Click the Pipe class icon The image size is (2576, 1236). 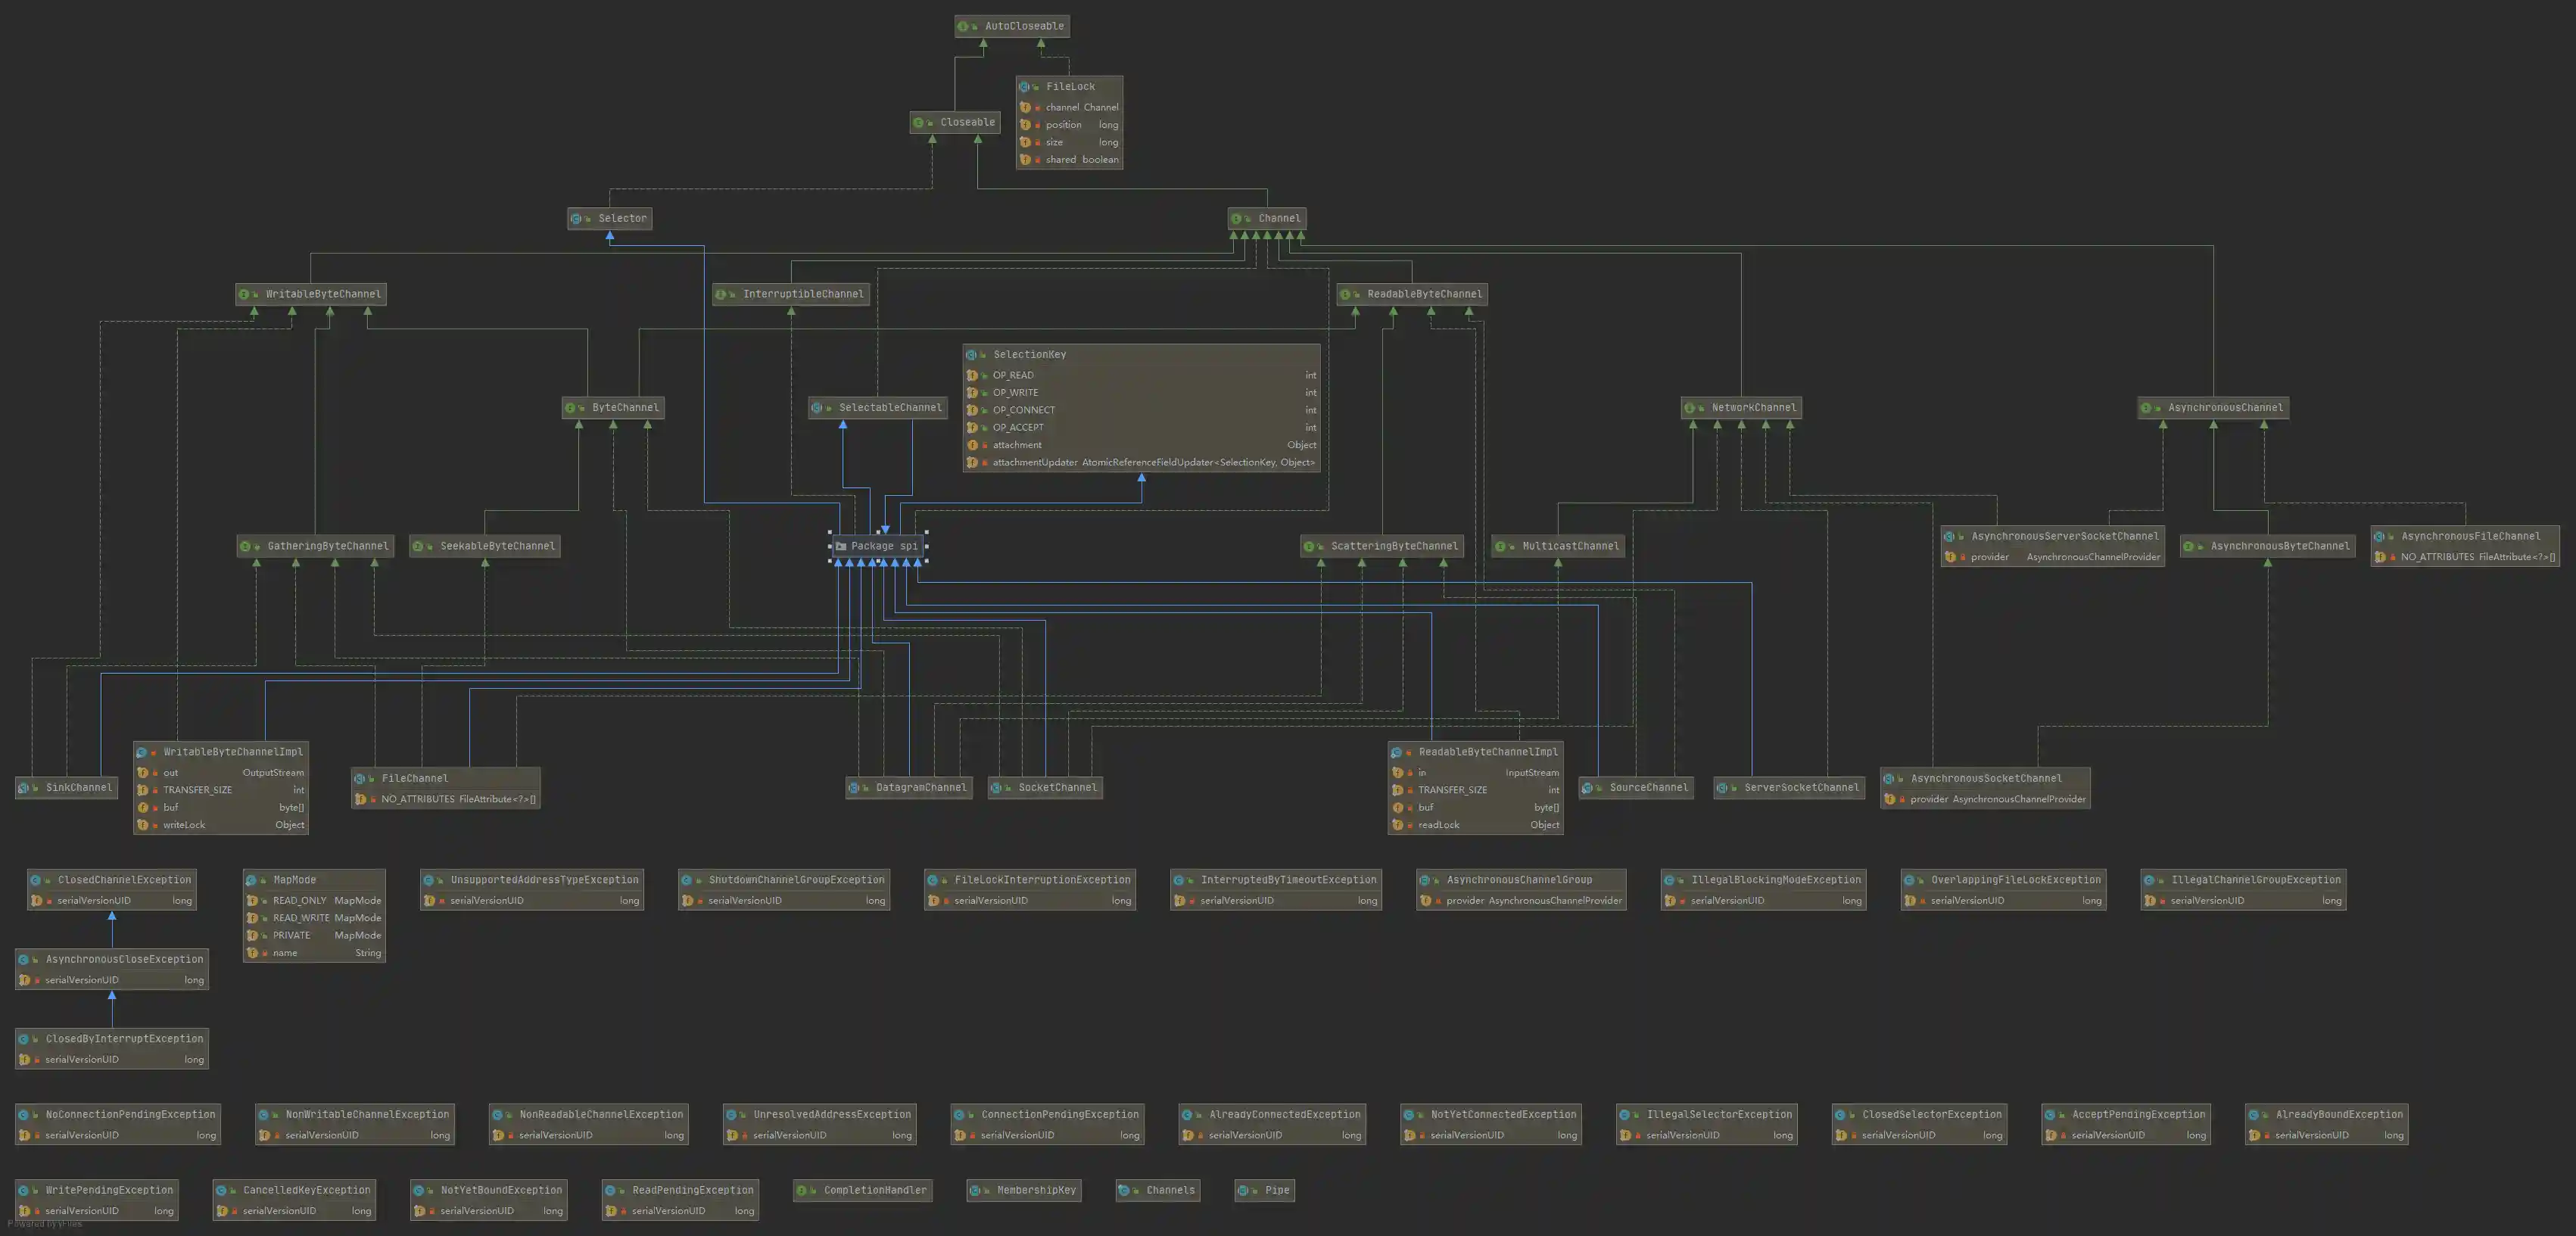coord(1243,1190)
